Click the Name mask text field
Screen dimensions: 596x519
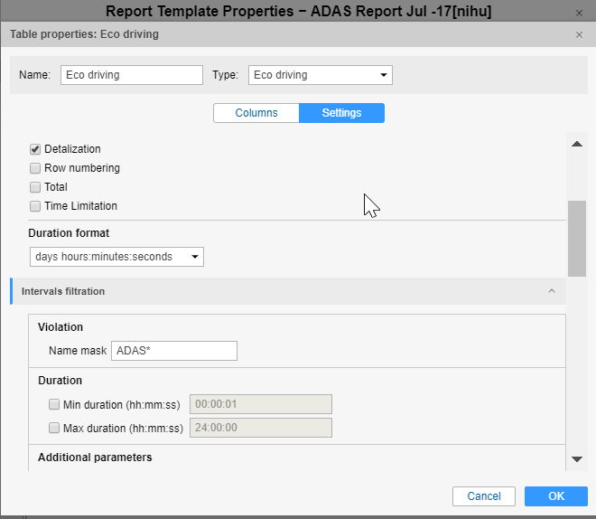pos(173,351)
